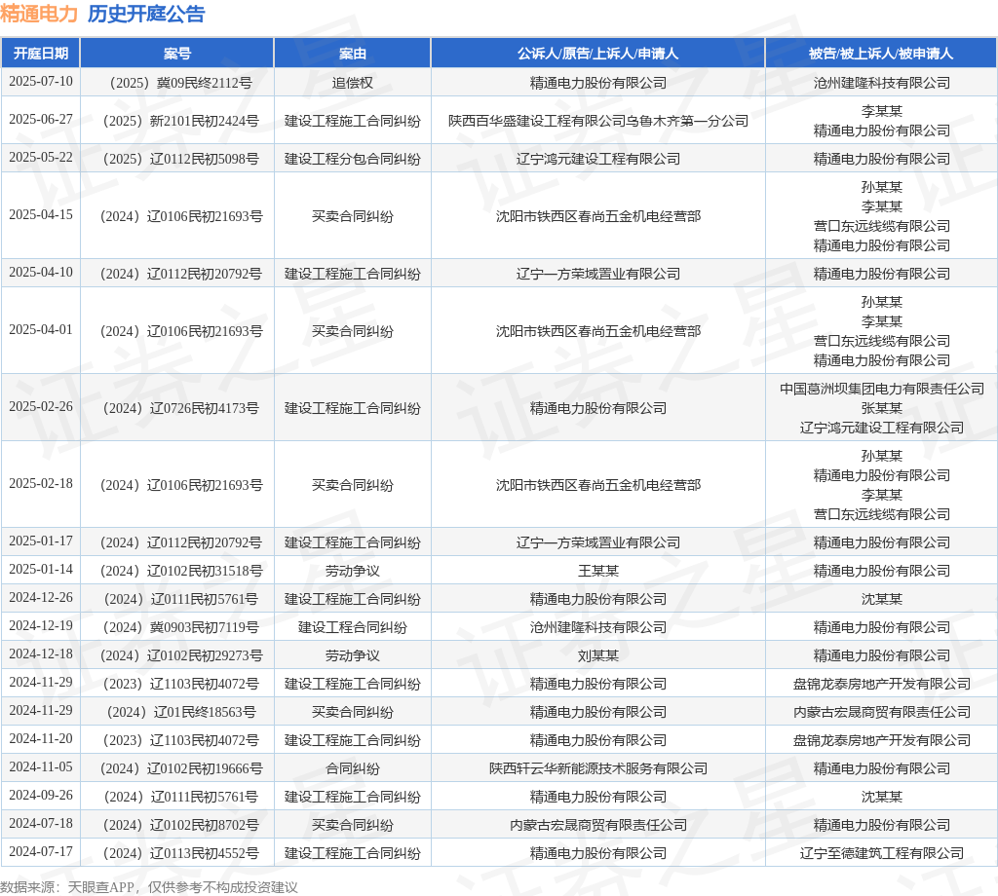Click case number (2024)冀0903民初7119号
This screenshot has height=896, width=998.
[x=177, y=627]
